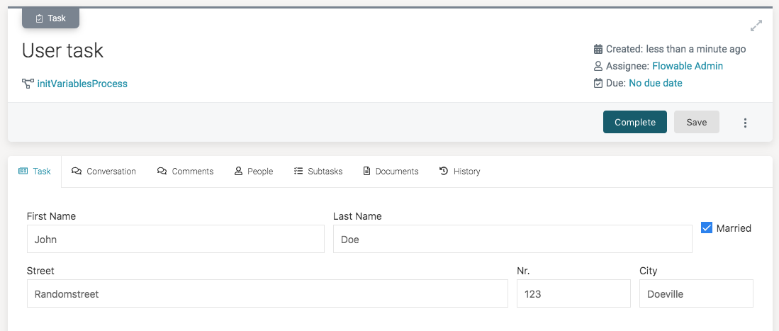Image resolution: width=779 pixels, height=331 pixels.
Task: Click the No due date link
Action: (x=656, y=83)
